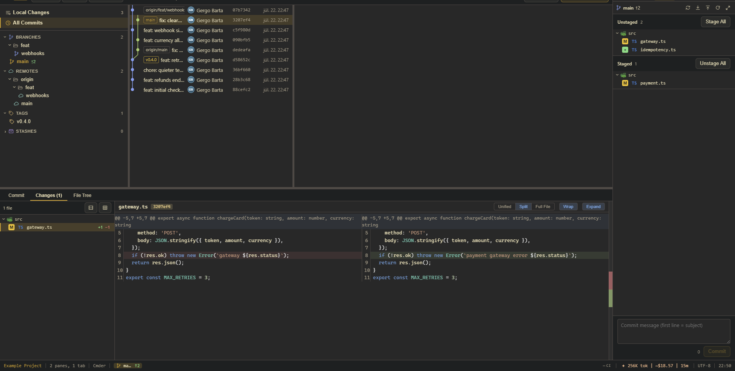Collapse the feat folder under origin
The height and width of the screenshot is (371, 735).
pos(14,87)
